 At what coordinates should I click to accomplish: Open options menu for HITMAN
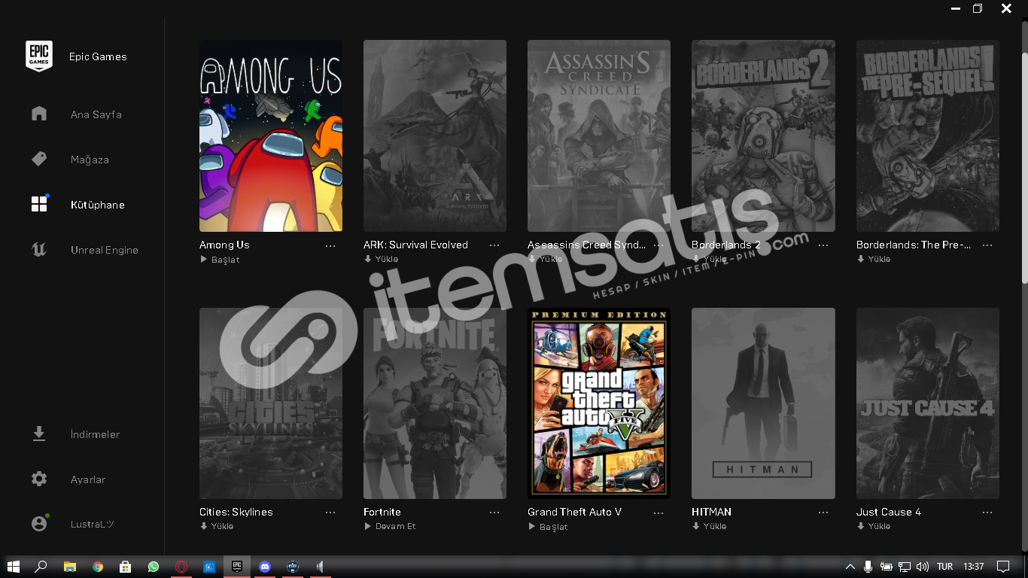tap(823, 513)
